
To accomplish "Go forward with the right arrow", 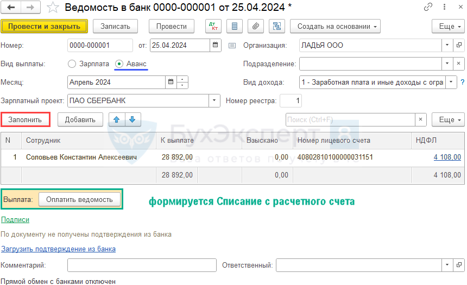I will pos(30,8).
